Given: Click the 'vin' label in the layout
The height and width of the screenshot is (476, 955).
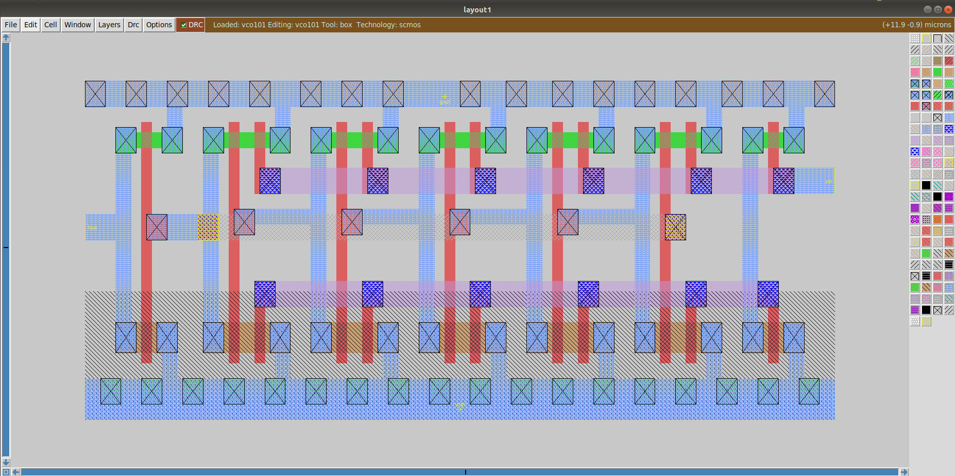Looking at the screenshot, I should 828,181.
